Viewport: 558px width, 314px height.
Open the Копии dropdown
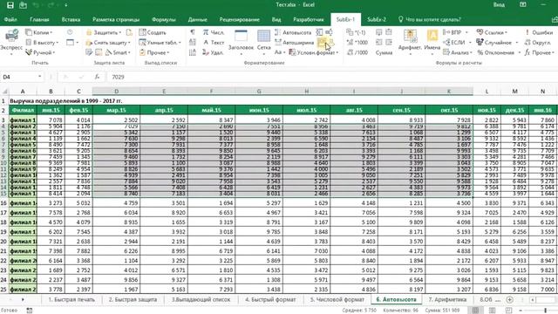39,32
